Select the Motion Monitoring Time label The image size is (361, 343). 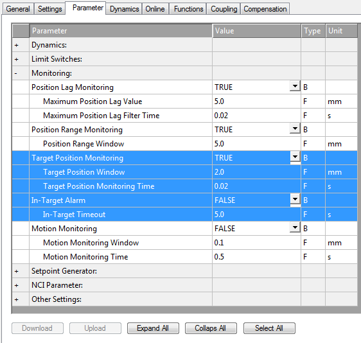point(85,257)
